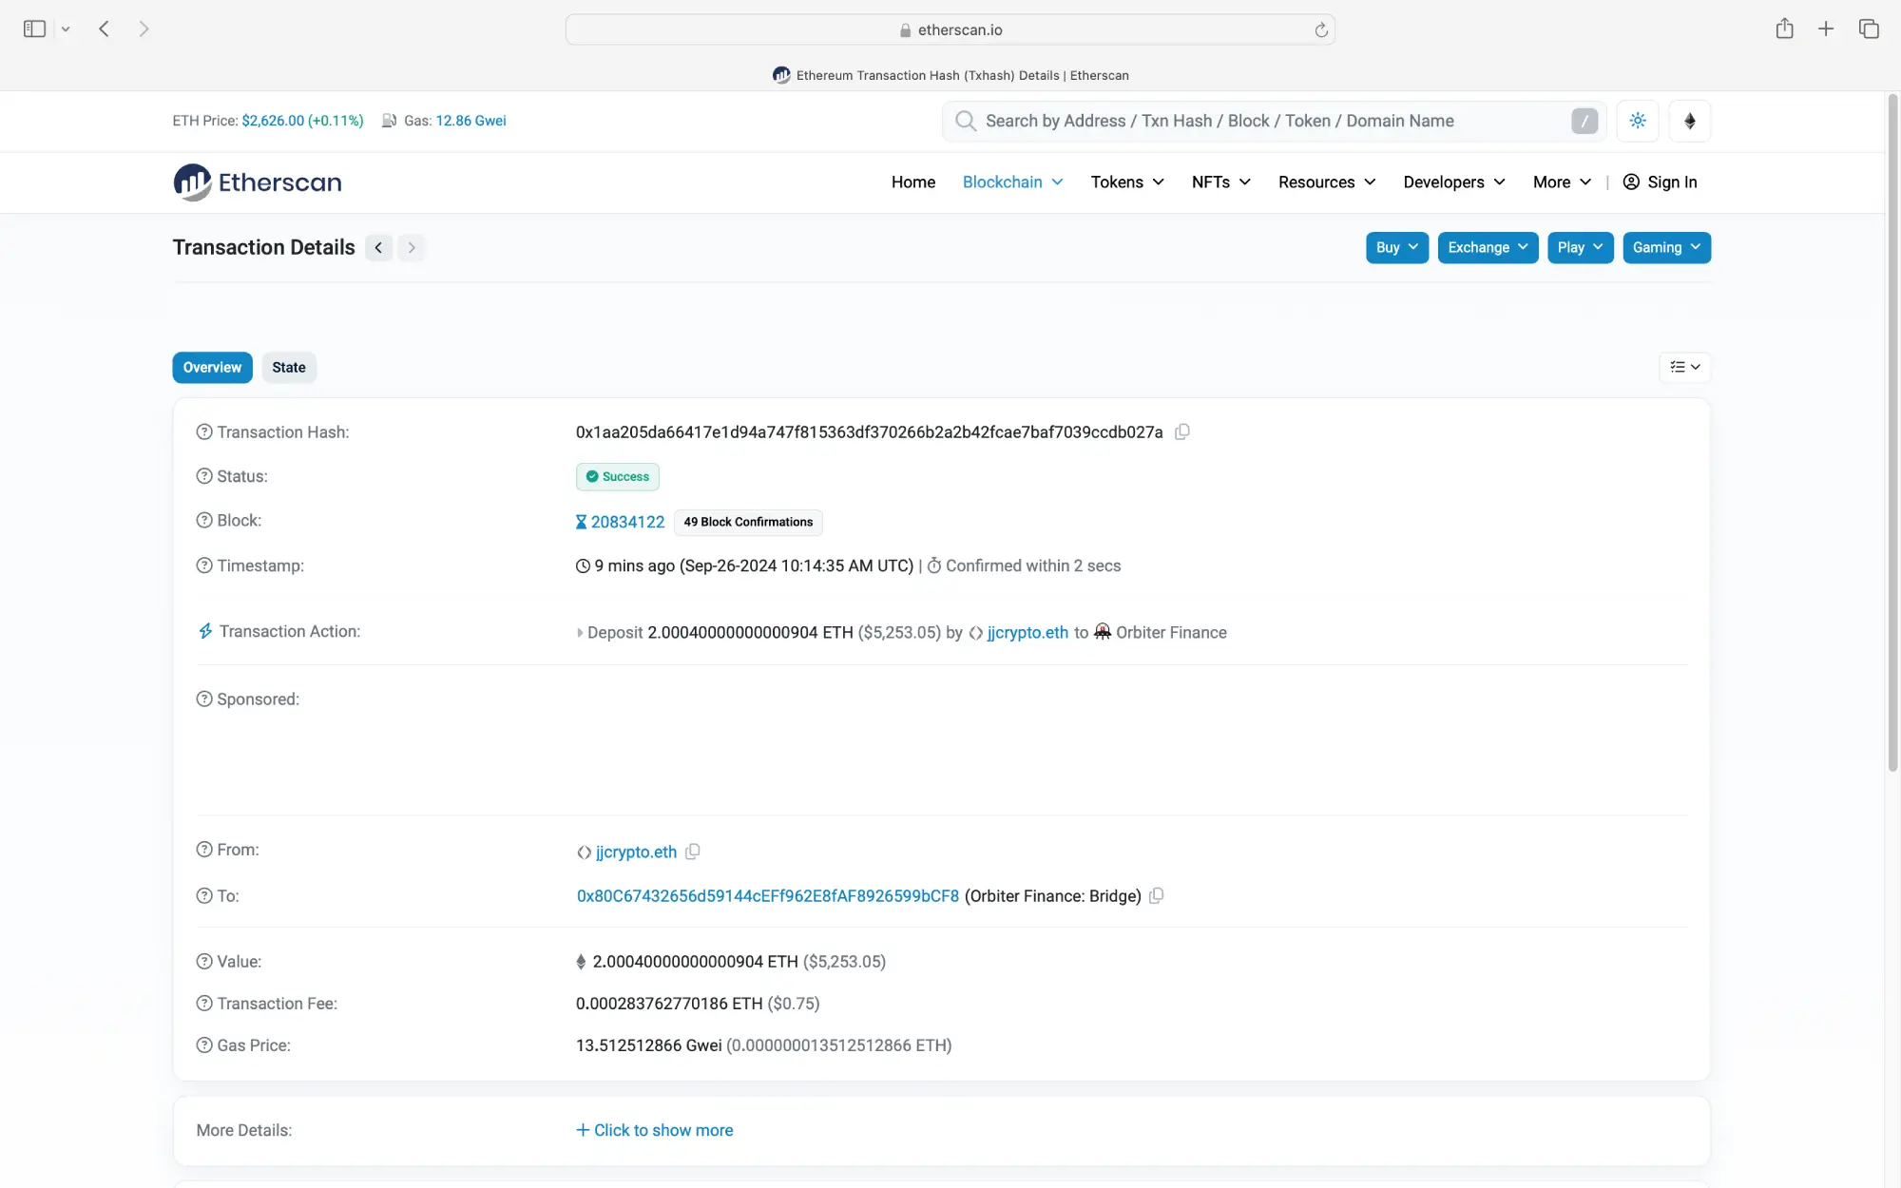Copy the Orbiter Finance Bridge To address

(1157, 895)
